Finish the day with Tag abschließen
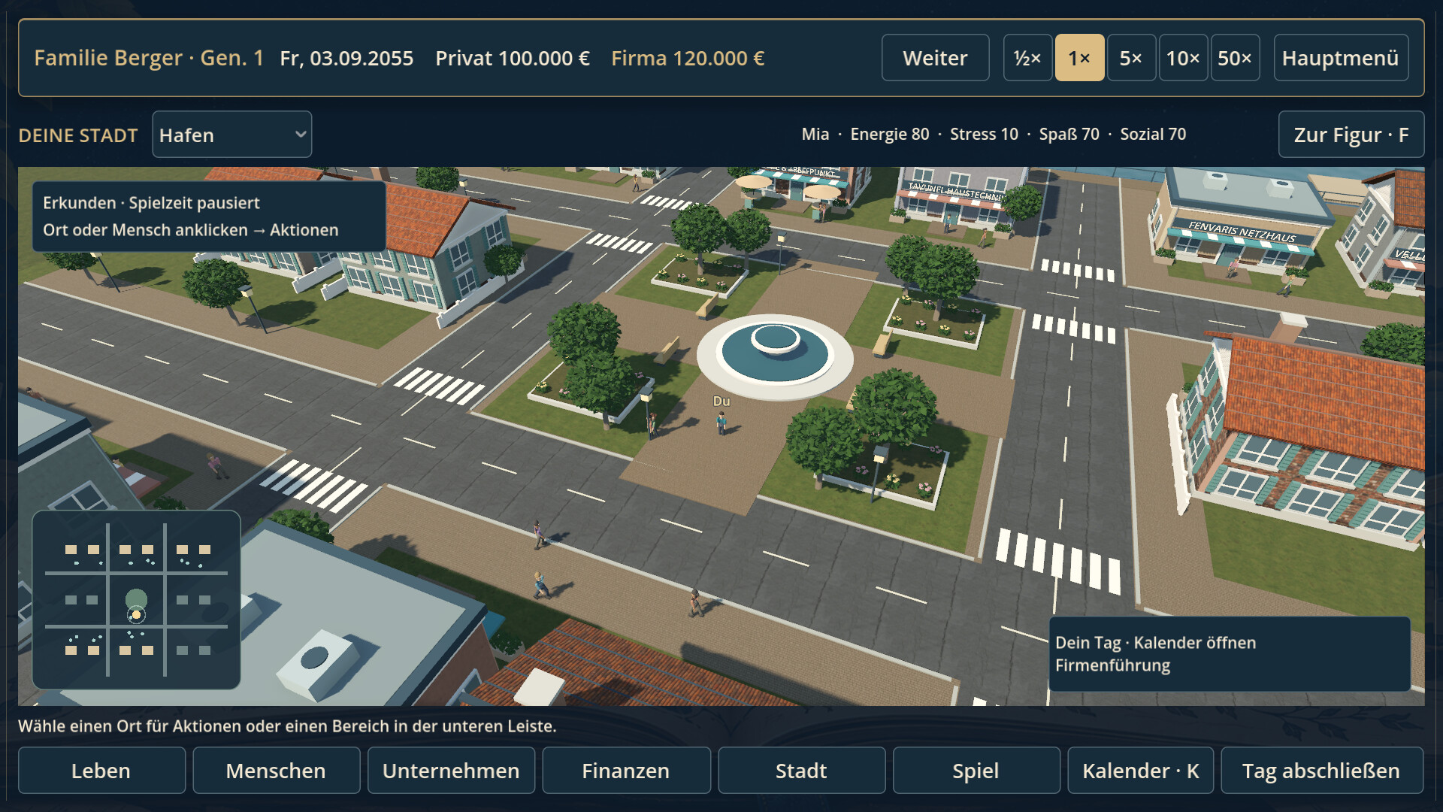Image resolution: width=1443 pixels, height=812 pixels. [1322, 771]
